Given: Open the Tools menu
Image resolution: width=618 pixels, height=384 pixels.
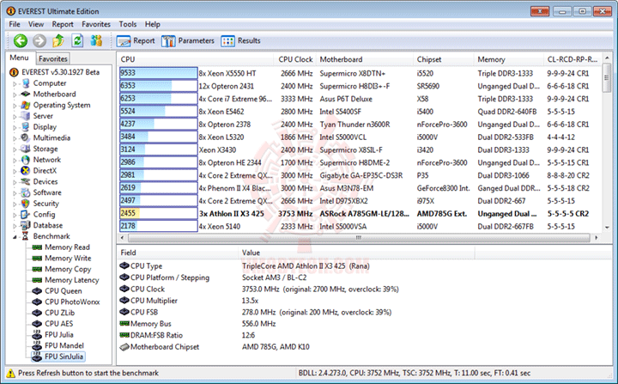Looking at the screenshot, I should [128, 24].
